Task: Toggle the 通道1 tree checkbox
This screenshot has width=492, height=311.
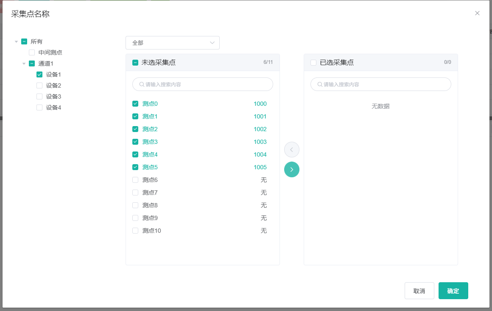Action: (x=32, y=63)
